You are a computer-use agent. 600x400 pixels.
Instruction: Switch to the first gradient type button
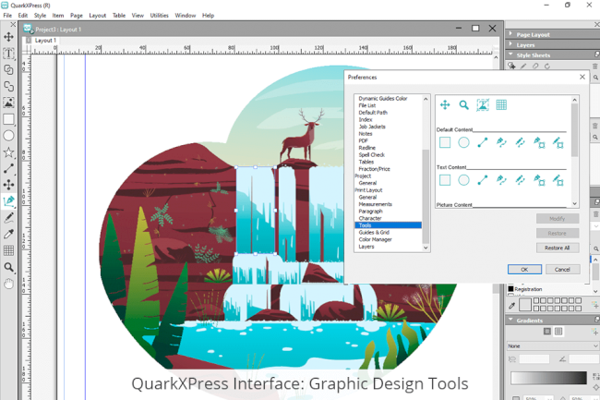pos(547,331)
